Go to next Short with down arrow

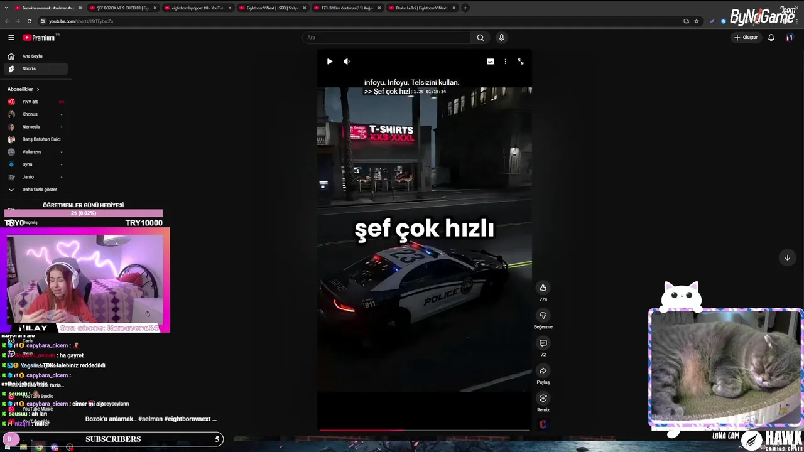tap(787, 257)
